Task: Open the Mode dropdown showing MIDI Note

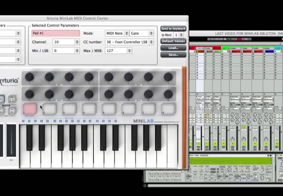Action: (x=117, y=33)
